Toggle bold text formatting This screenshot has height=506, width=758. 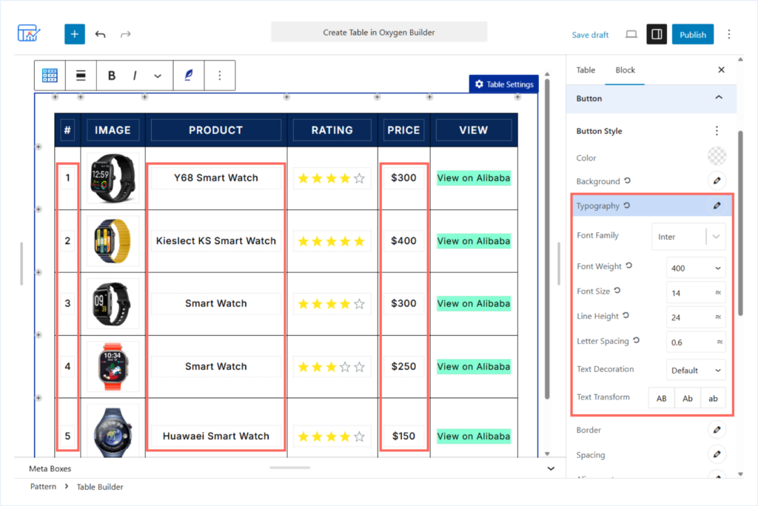coord(112,75)
